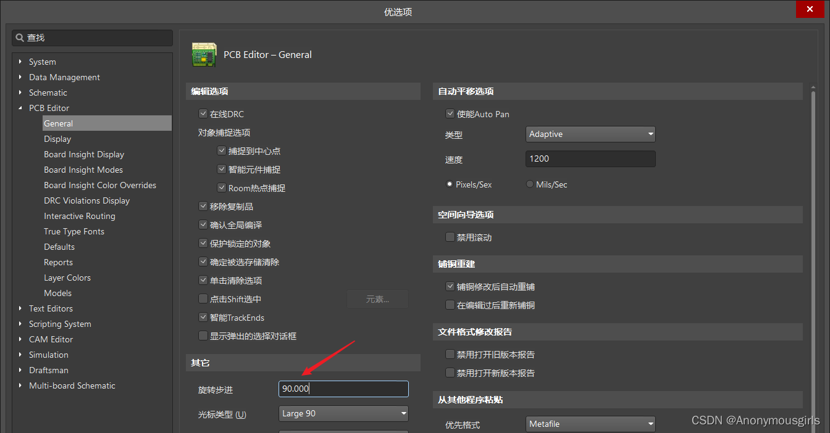Screen dimensions: 830x433
Task: Click the 旋转步进 input field
Action: point(343,389)
